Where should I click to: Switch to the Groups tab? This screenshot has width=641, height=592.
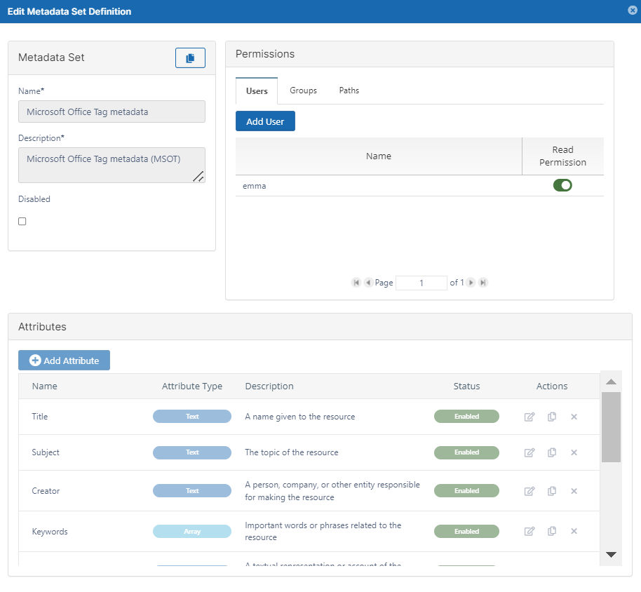click(303, 90)
